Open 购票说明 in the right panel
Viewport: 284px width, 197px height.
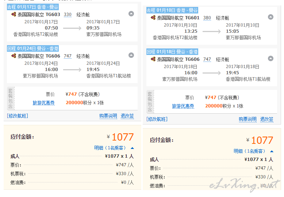247,119
